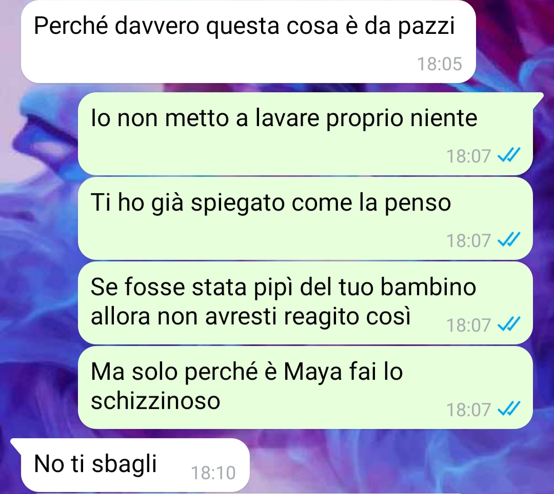Tap the 18:07 timestamp beside 'schizzinoso'
The image size is (554, 494).
(x=468, y=409)
